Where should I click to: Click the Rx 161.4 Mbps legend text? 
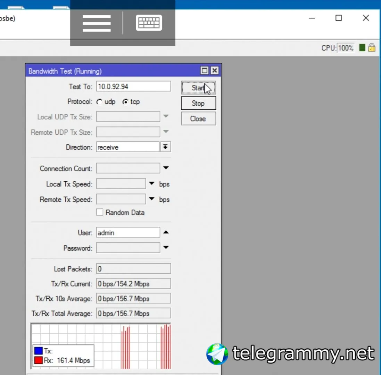point(67,360)
